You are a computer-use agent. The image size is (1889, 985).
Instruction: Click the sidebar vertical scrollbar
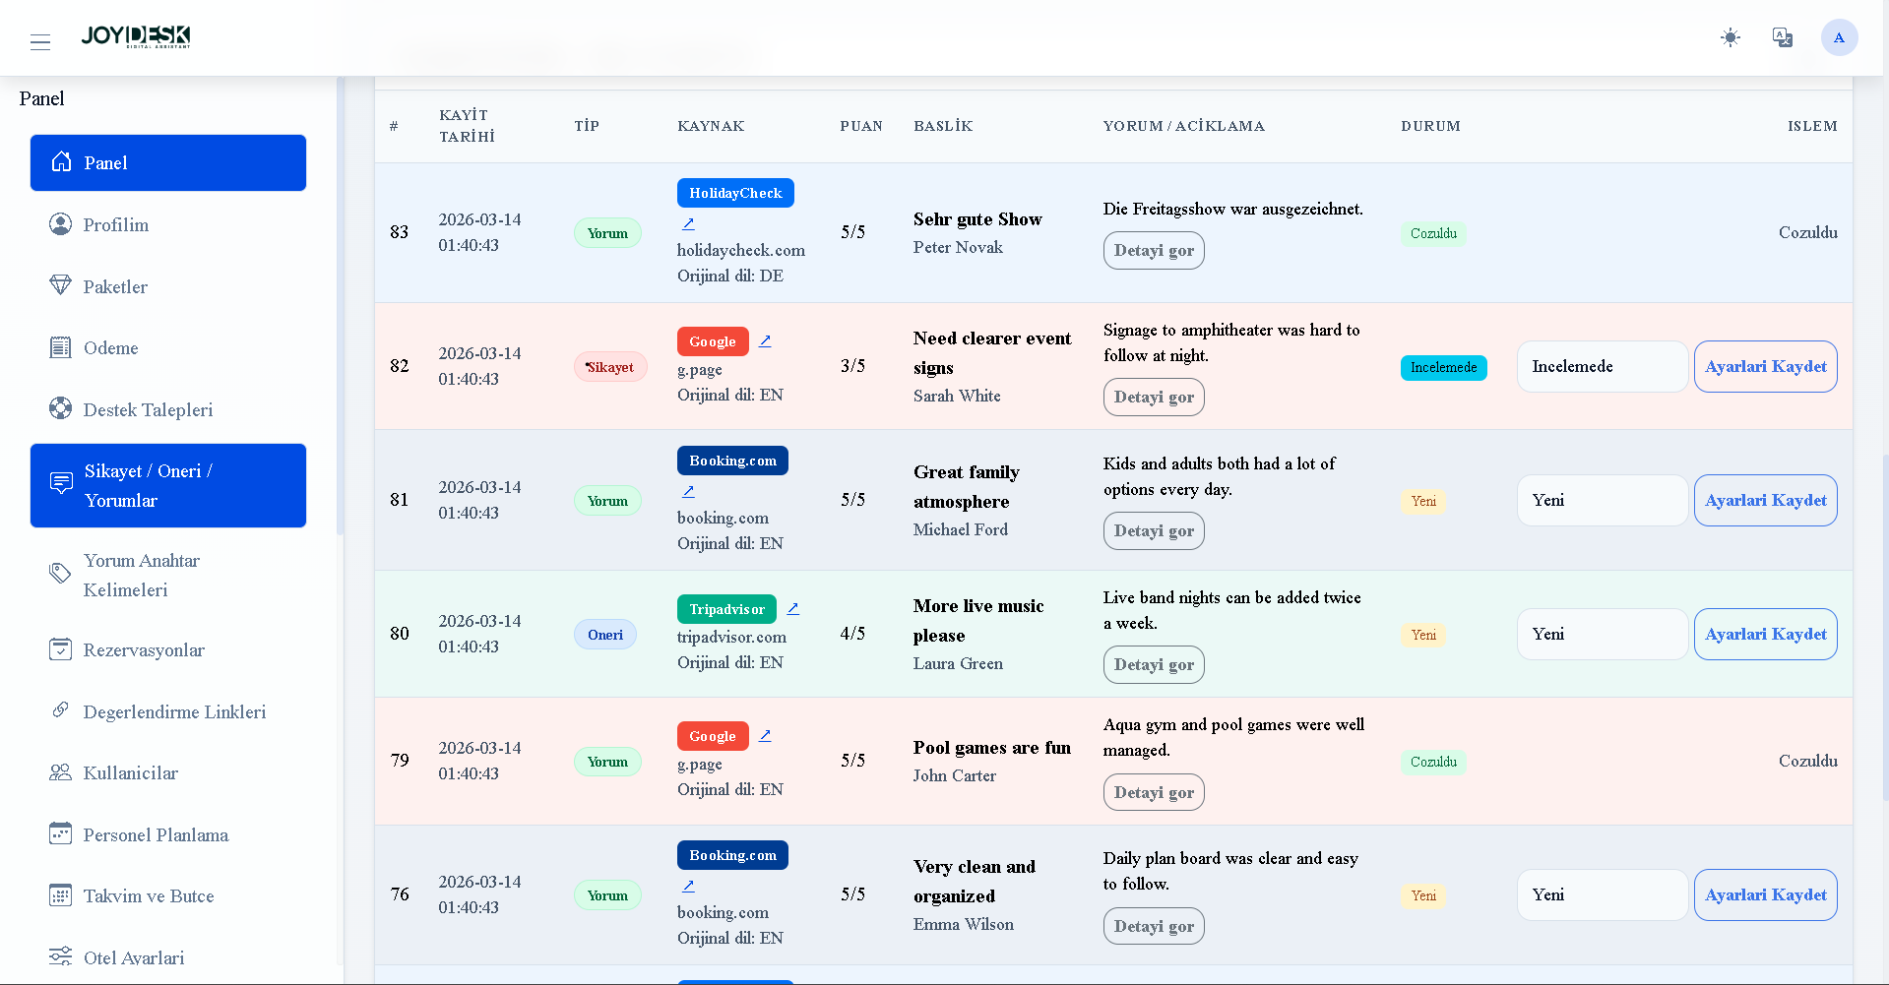(340, 305)
